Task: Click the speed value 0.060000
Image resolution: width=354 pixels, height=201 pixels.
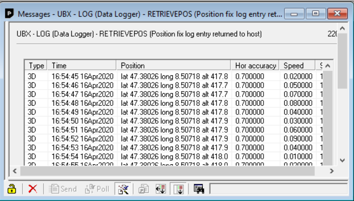Action: (x=298, y=130)
